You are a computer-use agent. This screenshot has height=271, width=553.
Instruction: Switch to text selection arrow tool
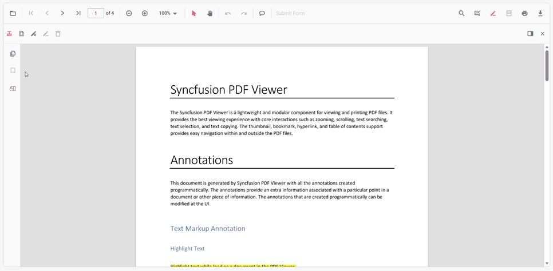point(193,13)
